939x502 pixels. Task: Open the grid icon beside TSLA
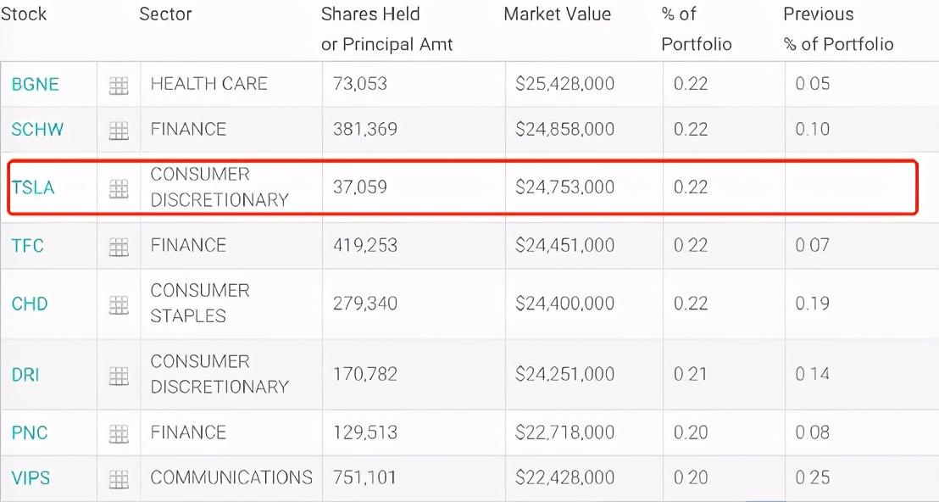click(x=119, y=188)
